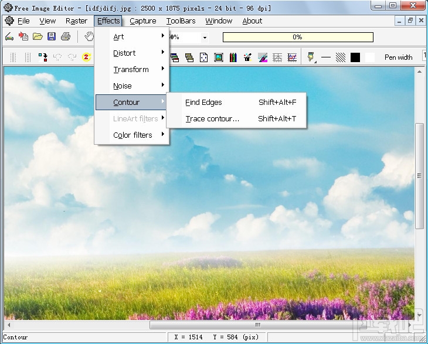Open the zoom percentage dropdown arrow
Image resolution: width=428 pixels, height=344 pixels.
pyautogui.click(x=205, y=38)
